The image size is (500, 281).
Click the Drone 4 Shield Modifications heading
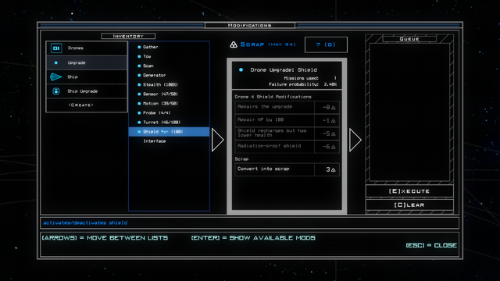(273, 97)
